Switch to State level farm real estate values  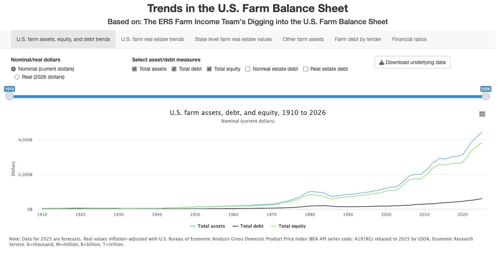tap(233, 39)
